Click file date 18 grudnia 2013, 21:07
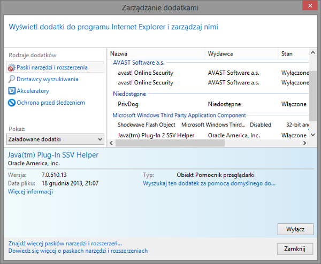321x264 pixels. pos(70,183)
